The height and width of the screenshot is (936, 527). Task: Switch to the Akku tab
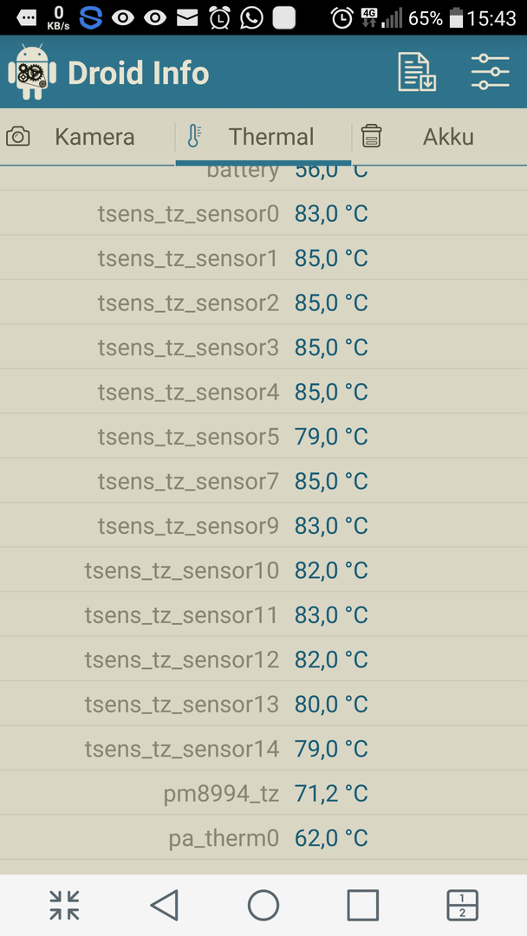[x=439, y=137]
